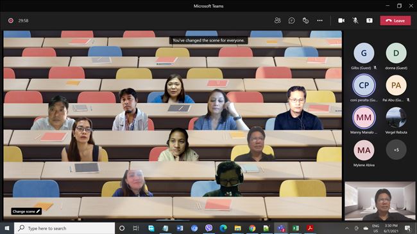Open the More actions ellipsis menu
This screenshot has width=417, height=234.
pos(319,20)
